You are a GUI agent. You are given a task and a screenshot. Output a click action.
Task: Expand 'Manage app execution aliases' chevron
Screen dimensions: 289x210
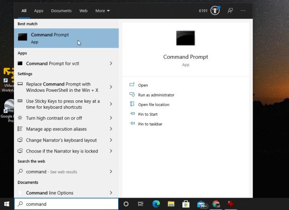pos(111,129)
